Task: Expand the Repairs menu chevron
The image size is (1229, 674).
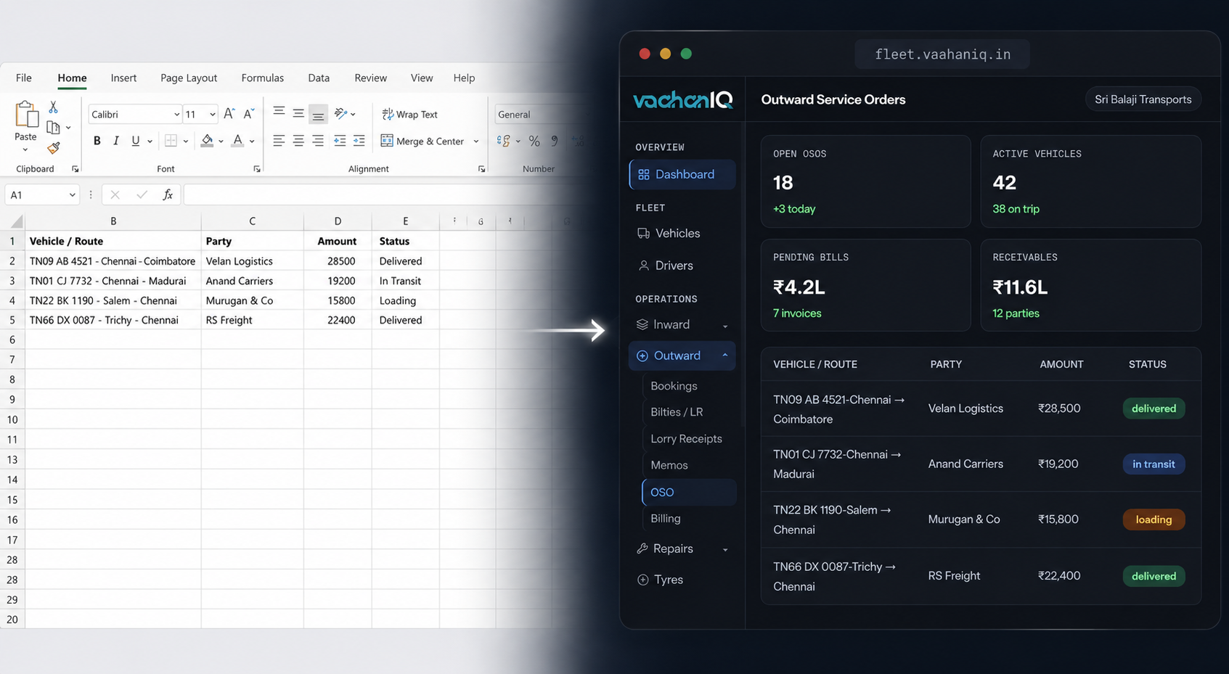Action: [725, 549]
